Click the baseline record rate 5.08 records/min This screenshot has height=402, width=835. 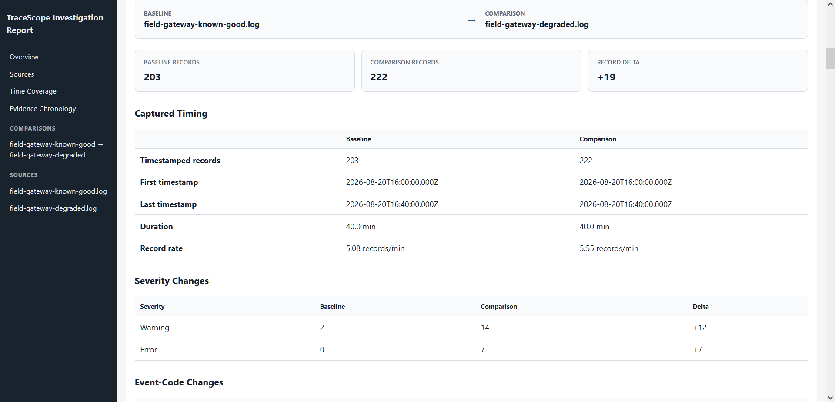[375, 248]
